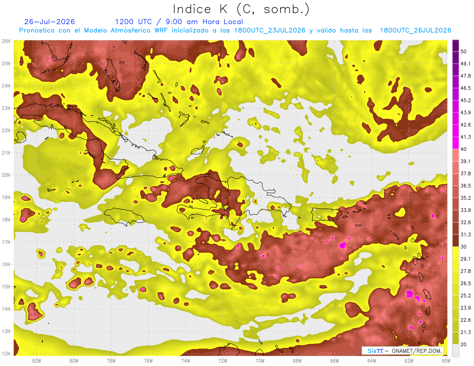Screen dimensions: 474x366
Task: Click the '33.9' color scale value
Action: tap(466, 210)
